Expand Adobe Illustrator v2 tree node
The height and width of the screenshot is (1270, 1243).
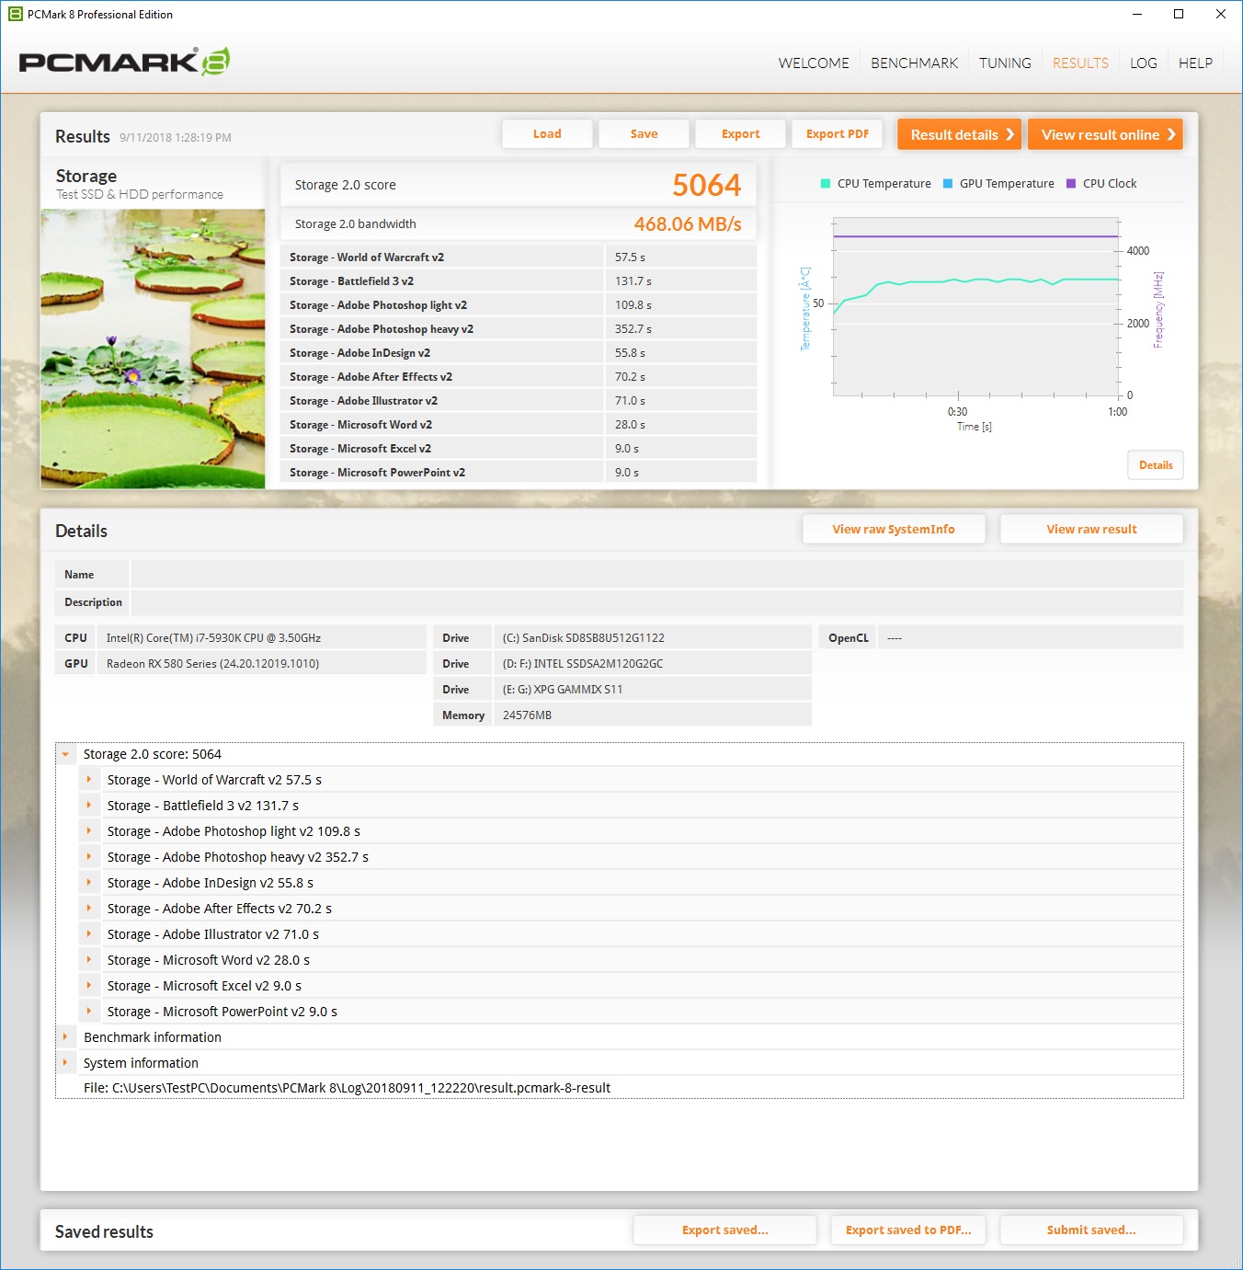tap(89, 934)
